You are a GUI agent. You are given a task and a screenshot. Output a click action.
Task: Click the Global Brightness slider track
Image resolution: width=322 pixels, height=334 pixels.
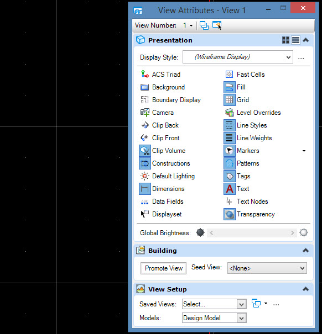252,232
